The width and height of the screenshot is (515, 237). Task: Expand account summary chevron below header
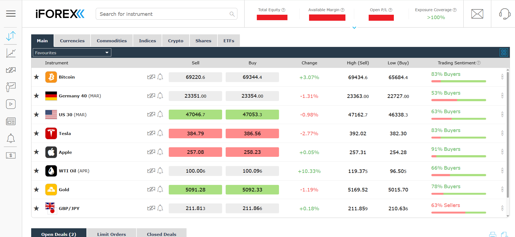pyautogui.click(x=354, y=28)
